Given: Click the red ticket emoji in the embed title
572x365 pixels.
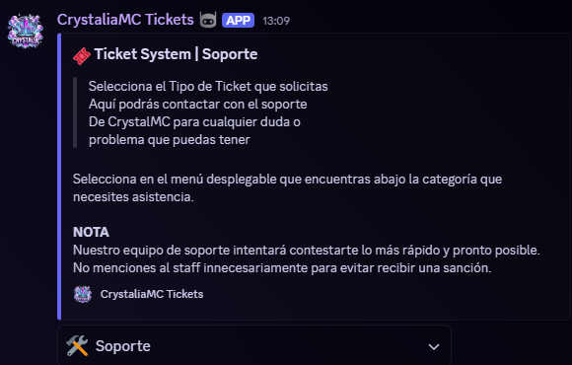Looking at the screenshot, I should pyautogui.click(x=82, y=56).
